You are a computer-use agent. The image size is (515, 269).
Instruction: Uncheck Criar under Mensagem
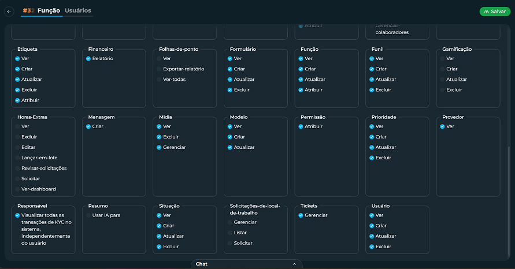click(x=88, y=126)
